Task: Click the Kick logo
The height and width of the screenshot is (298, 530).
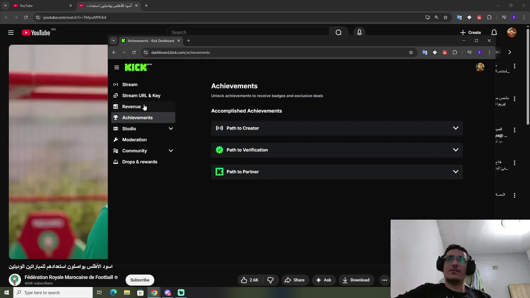Action: 138,67
